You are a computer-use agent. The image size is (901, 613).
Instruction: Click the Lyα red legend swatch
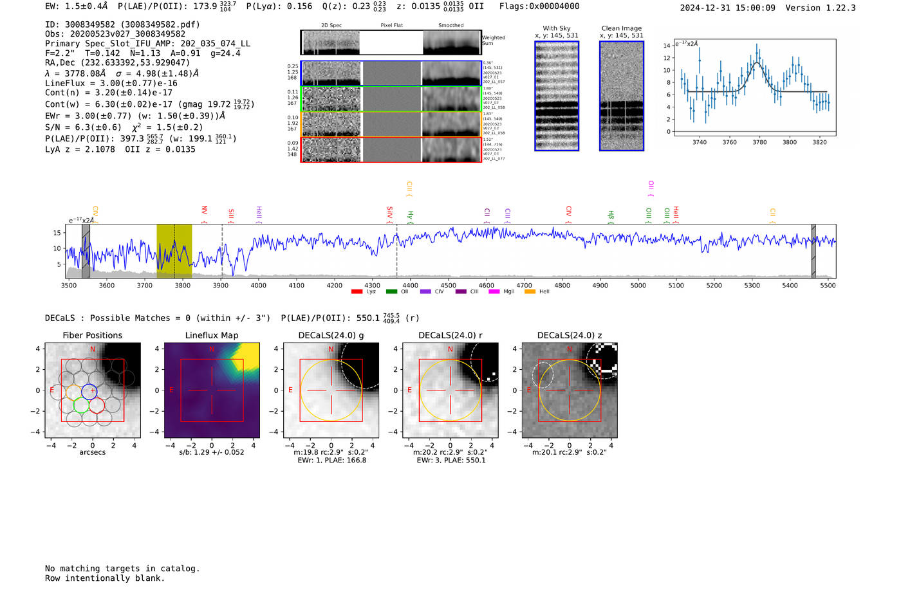coord(357,292)
